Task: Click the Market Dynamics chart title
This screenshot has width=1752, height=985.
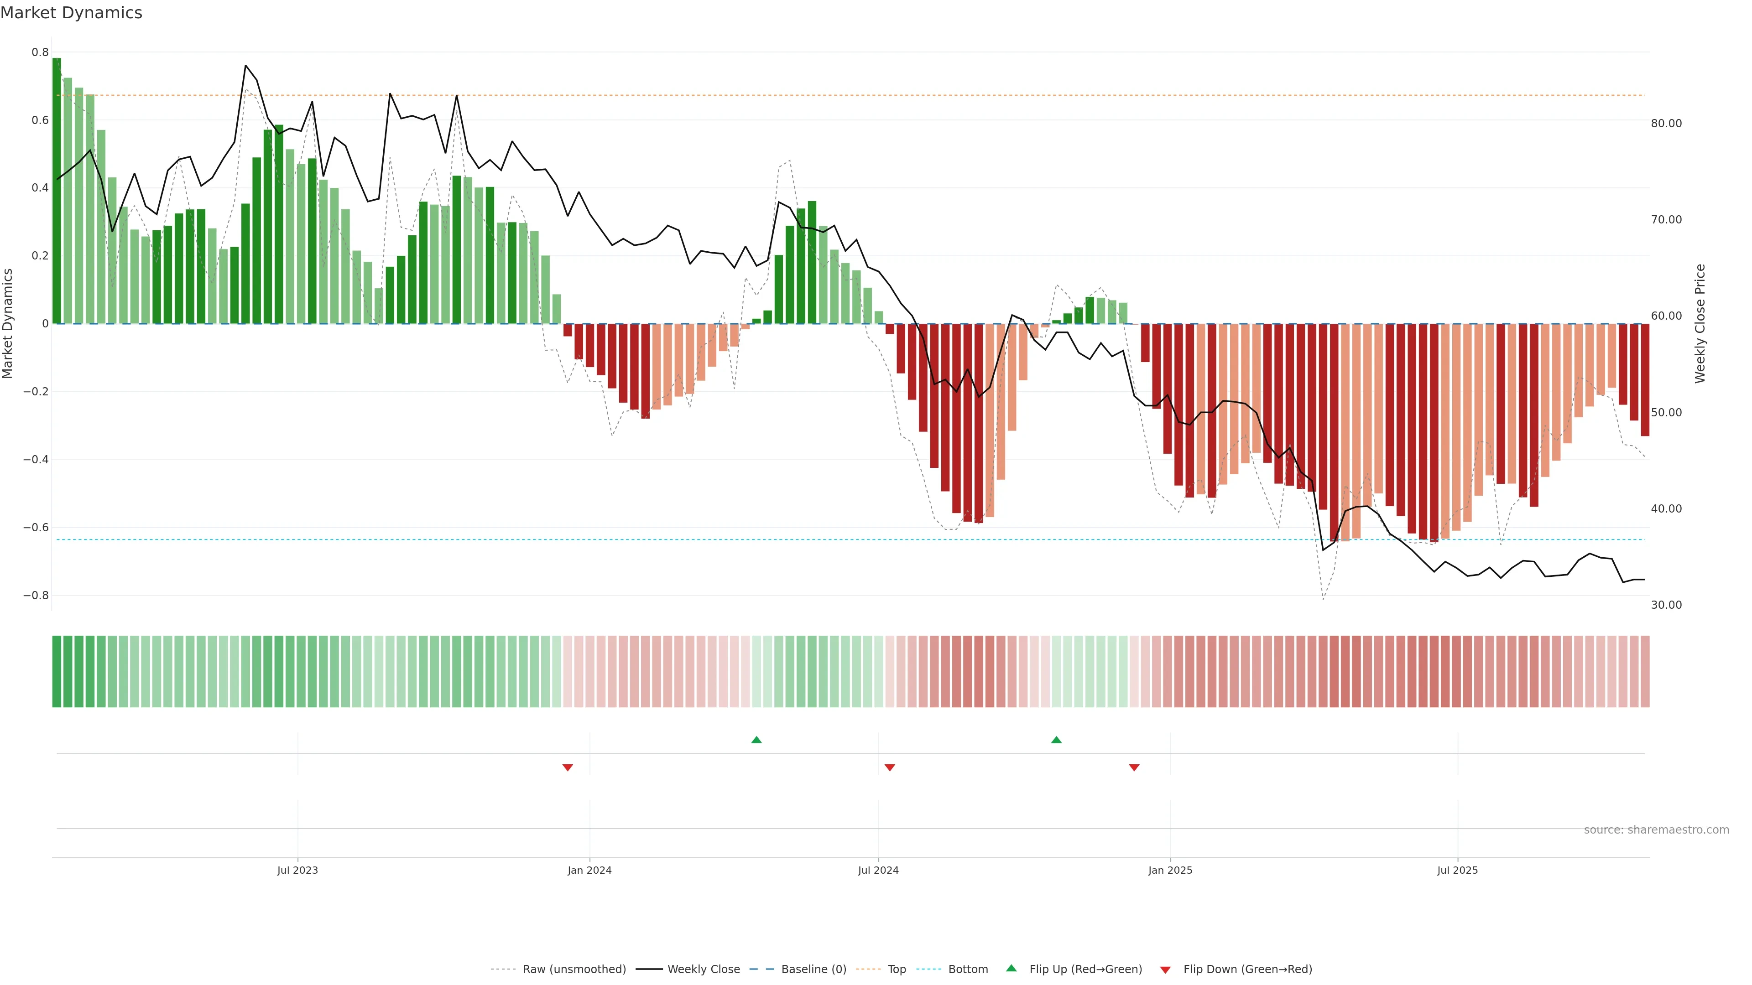Action: click(72, 13)
